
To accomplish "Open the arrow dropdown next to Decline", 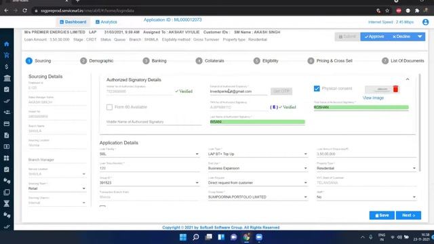I will (x=420, y=37).
